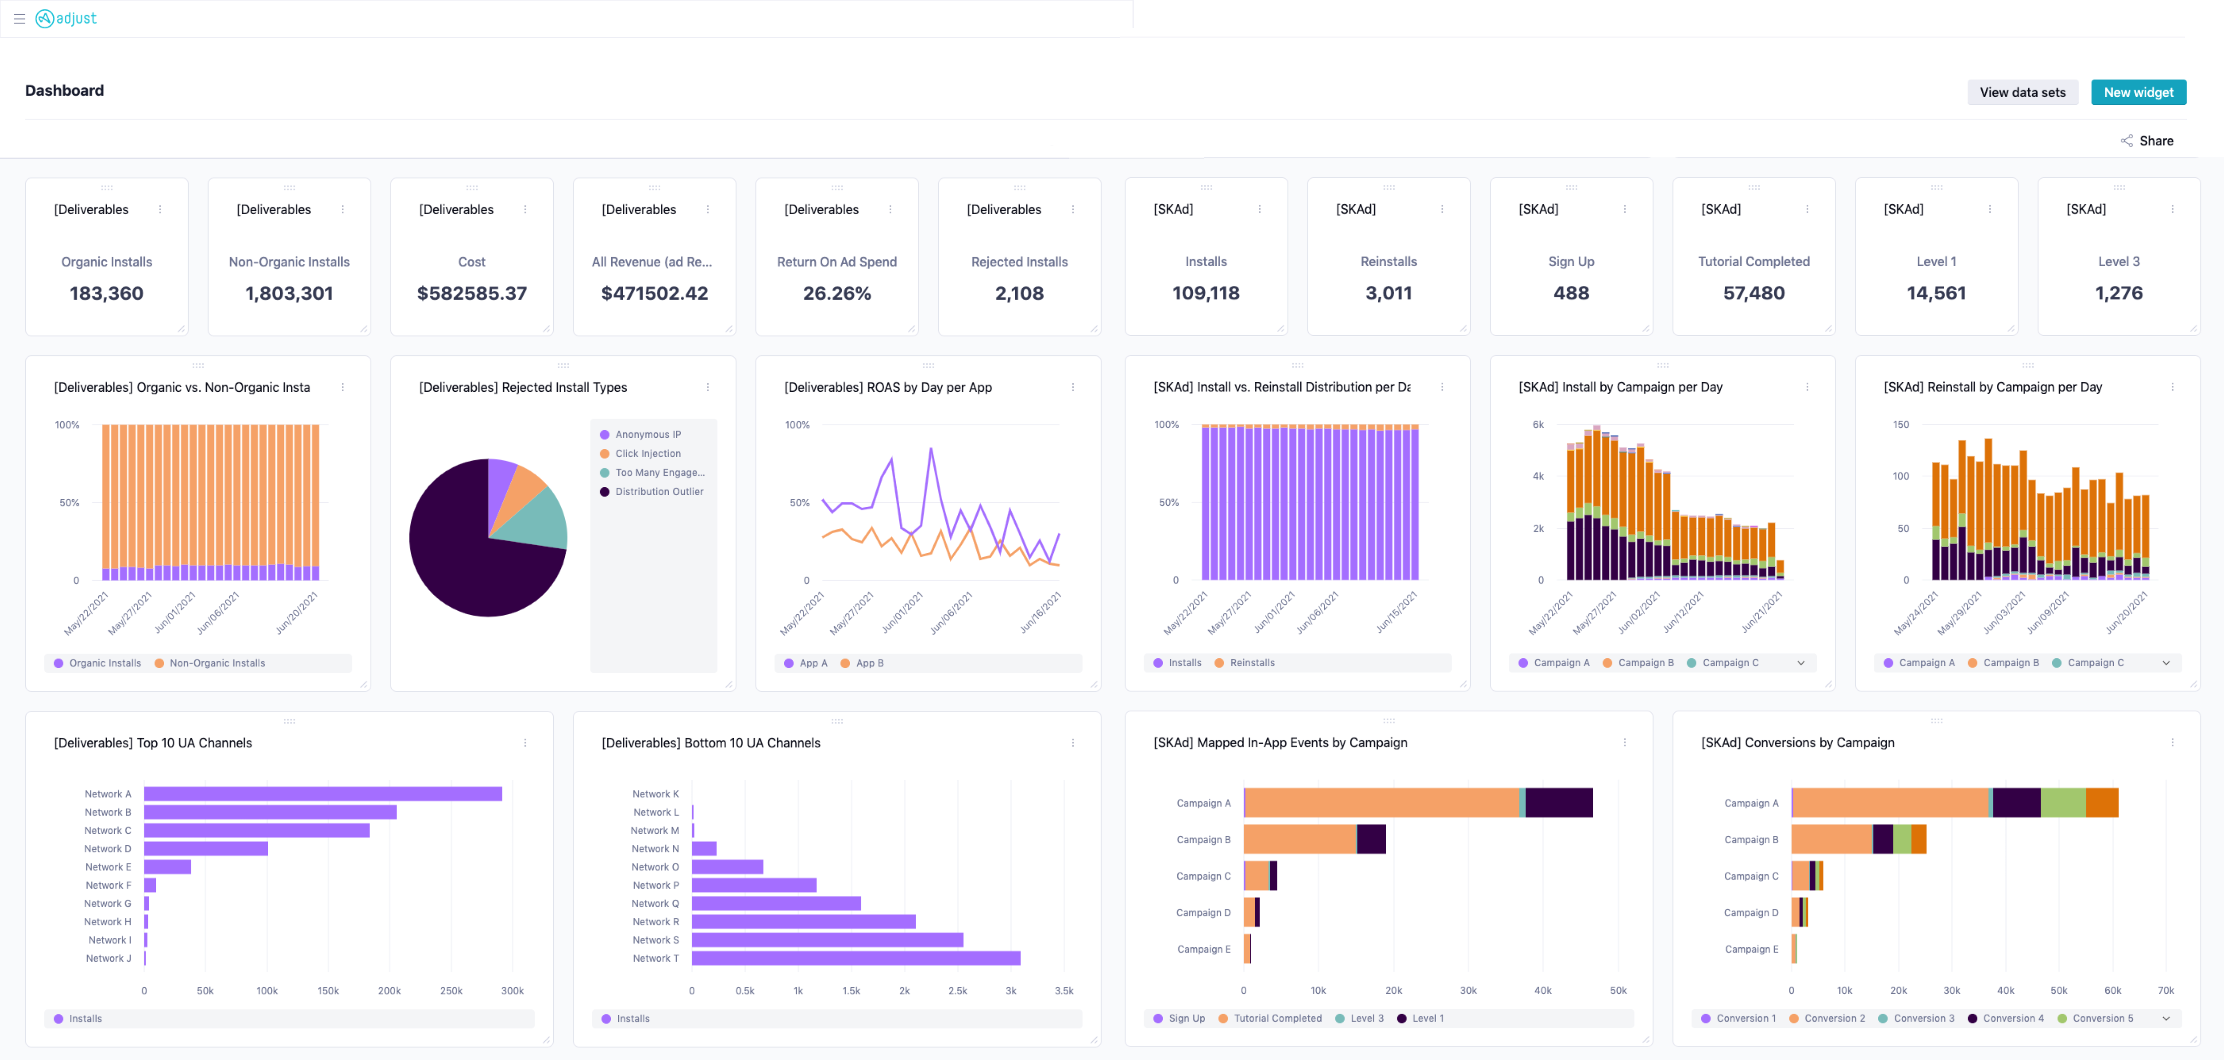Open options menu for SKAd Installs card
2224x1060 pixels.
coord(1259,210)
